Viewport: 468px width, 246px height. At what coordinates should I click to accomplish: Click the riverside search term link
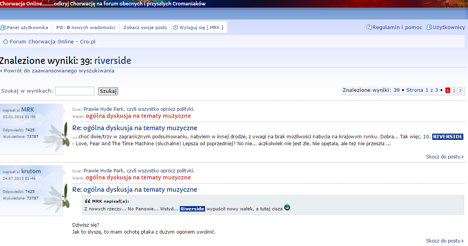pos(113,60)
